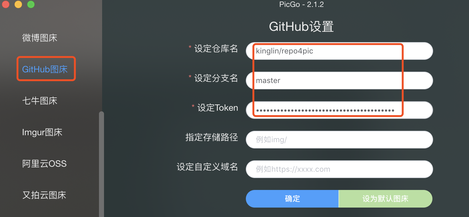The image size is (469, 217).
Task: Click into the 设定Token password field
Action: coord(339,110)
